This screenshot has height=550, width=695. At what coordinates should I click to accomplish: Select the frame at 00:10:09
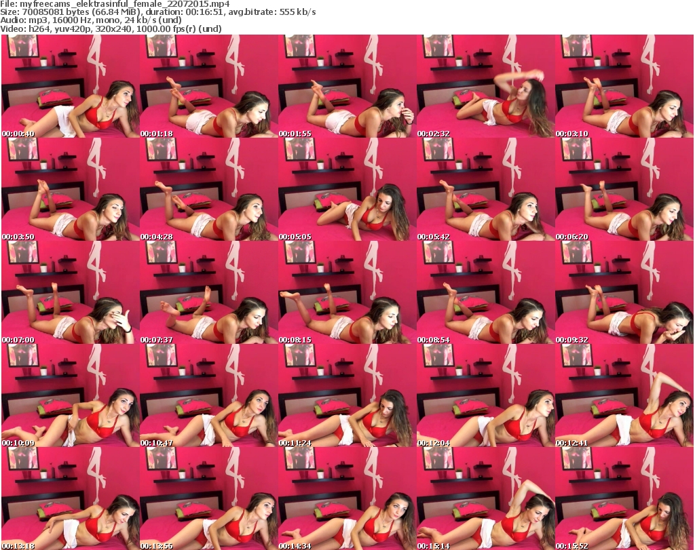click(71, 395)
